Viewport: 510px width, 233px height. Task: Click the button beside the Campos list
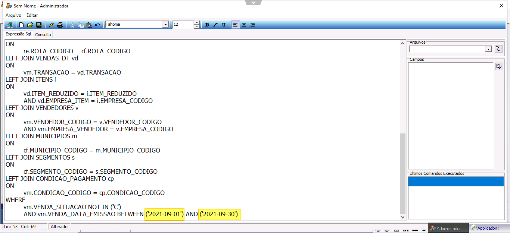499,66
